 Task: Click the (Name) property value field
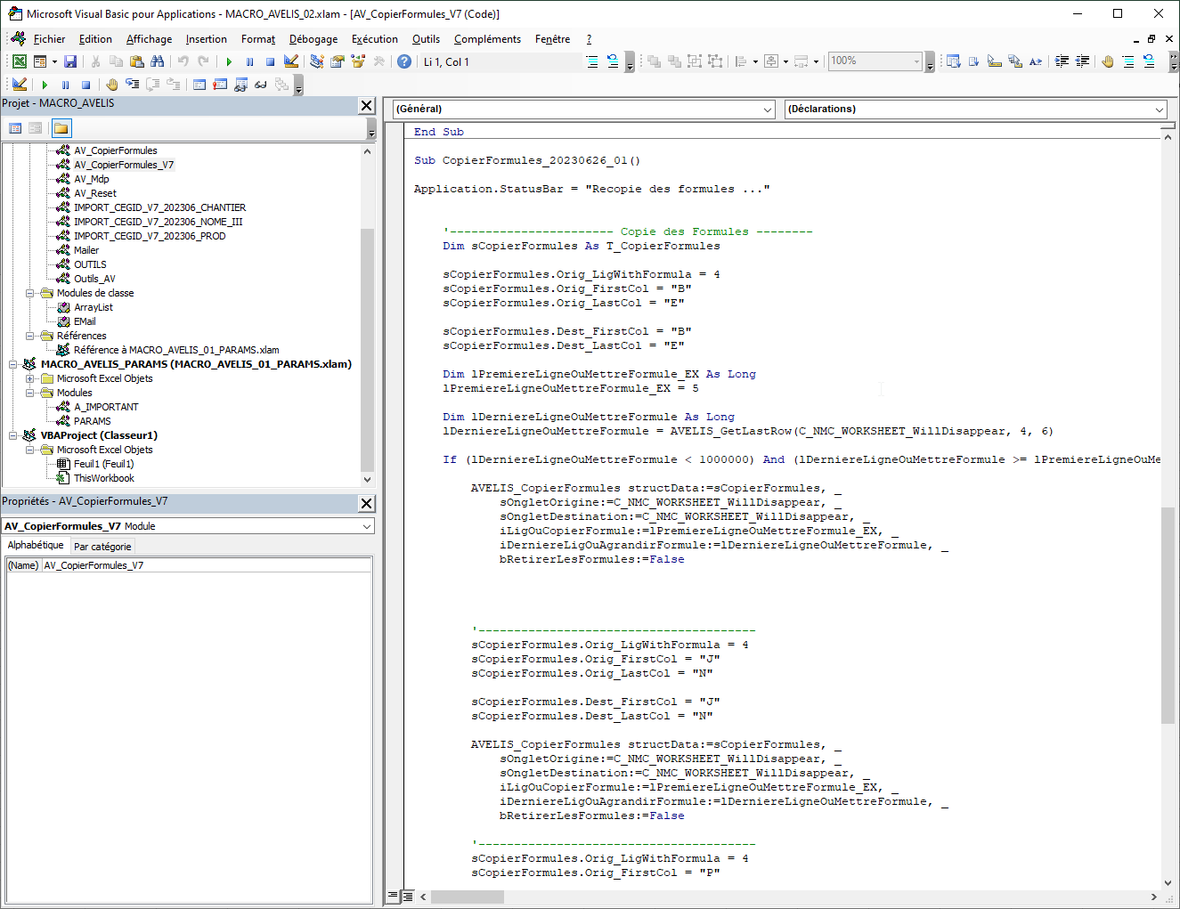[x=207, y=565]
